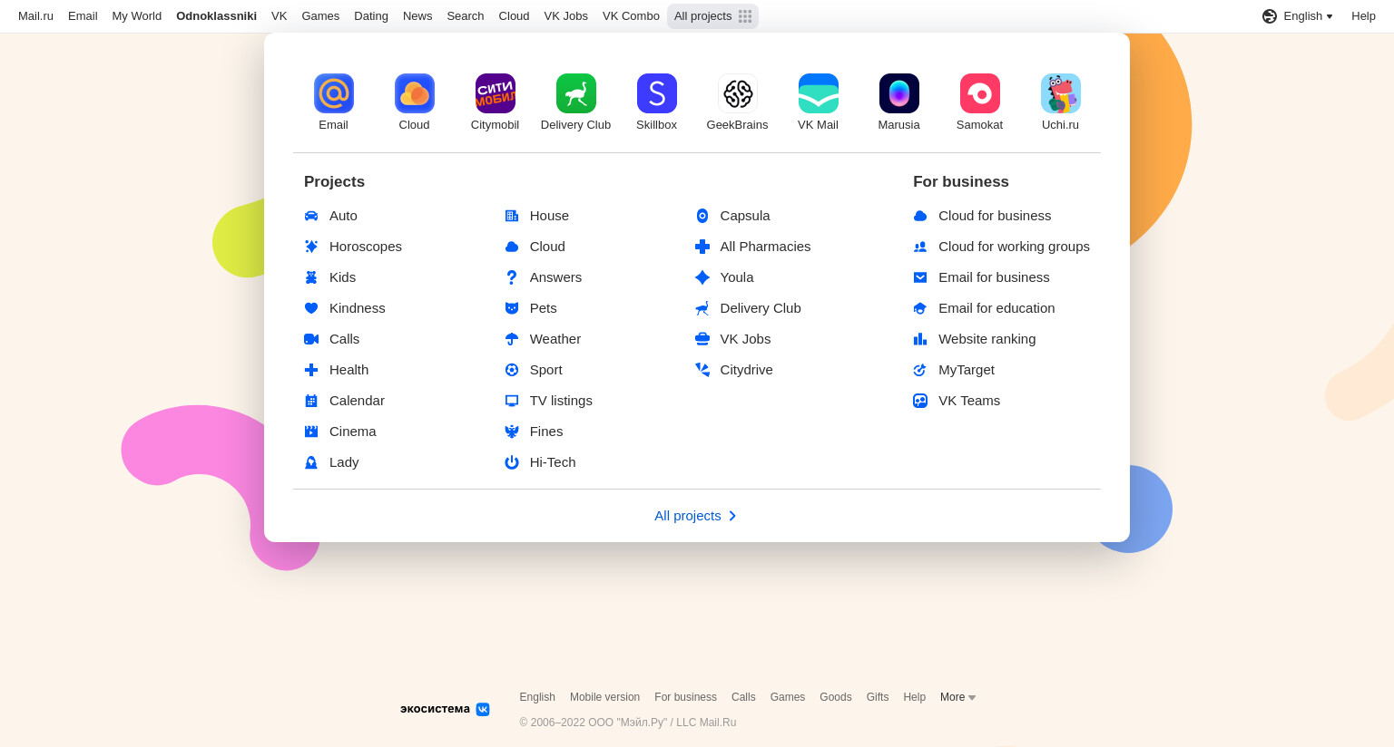This screenshot has height=747, width=1394.
Task: Click Goods in the footer
Action: (x=836, y=697)
